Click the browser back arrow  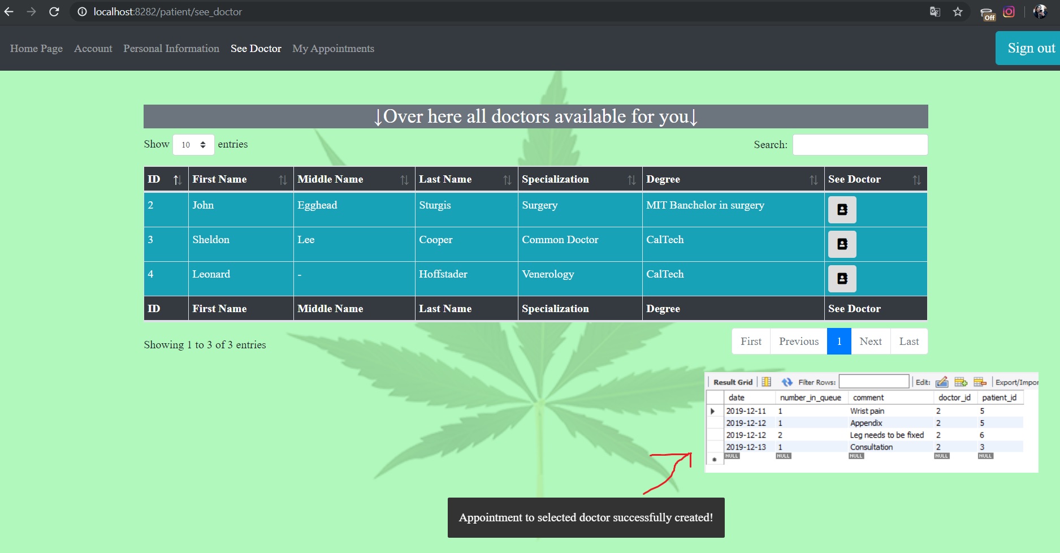(9, 12)
